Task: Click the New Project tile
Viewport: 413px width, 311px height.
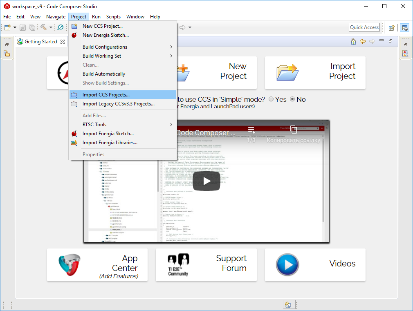Action: coord(216,73)
